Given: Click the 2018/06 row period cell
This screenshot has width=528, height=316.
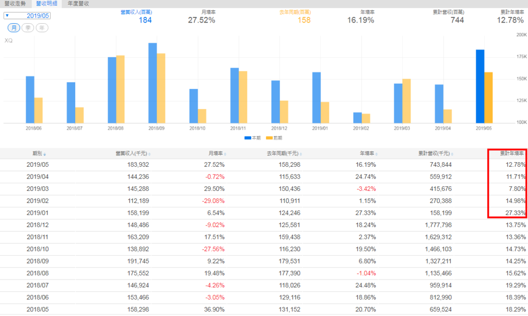Looking at the screenshot, I should tap(37, 297).
